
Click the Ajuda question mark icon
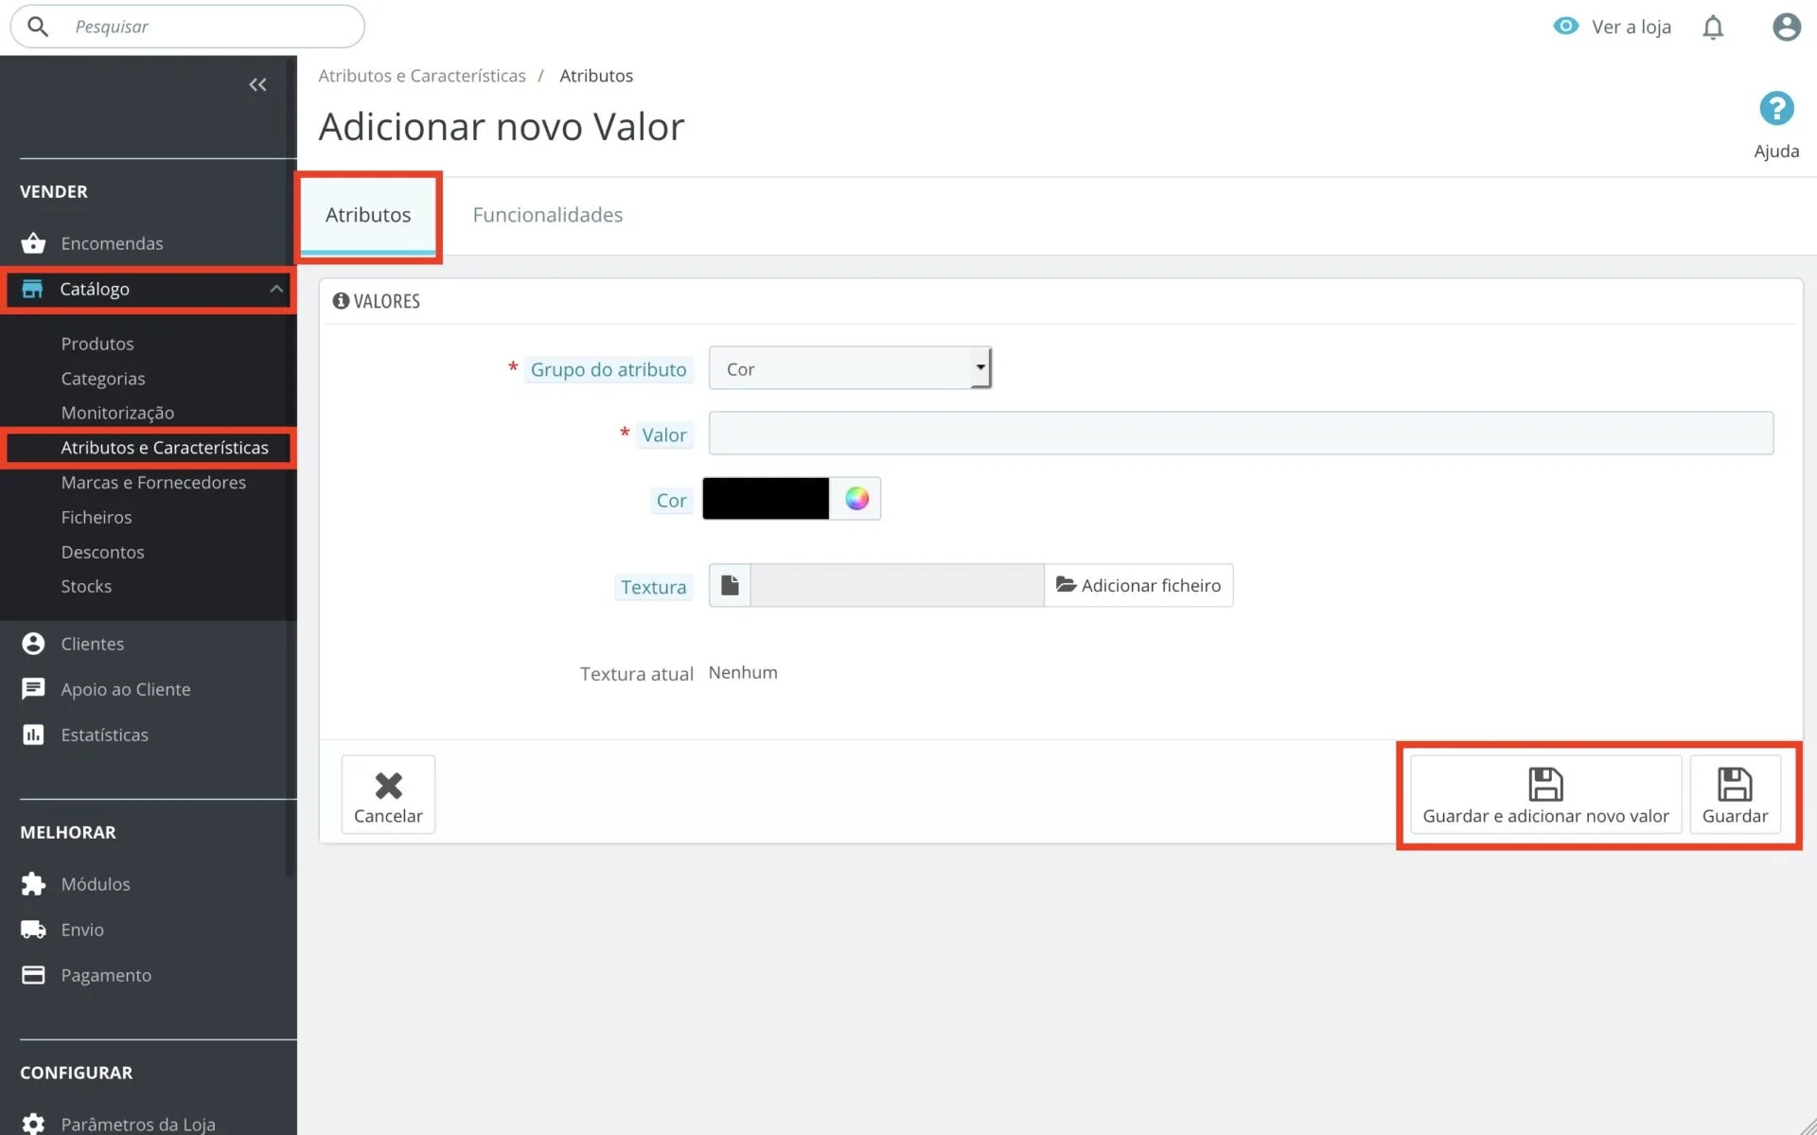pyautogui.click(x=1776, y=109)
